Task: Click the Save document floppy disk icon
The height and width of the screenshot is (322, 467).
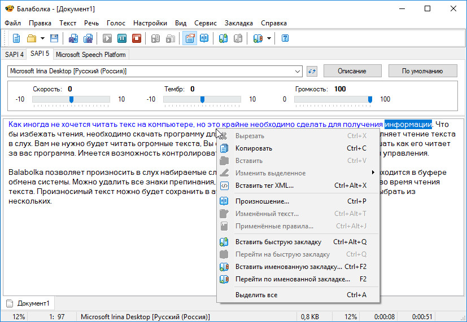Action: pyautogui.click(x=54, y=38)
